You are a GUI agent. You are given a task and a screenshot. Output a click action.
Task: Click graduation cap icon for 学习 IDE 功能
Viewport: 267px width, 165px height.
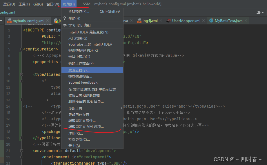(65, 25)
